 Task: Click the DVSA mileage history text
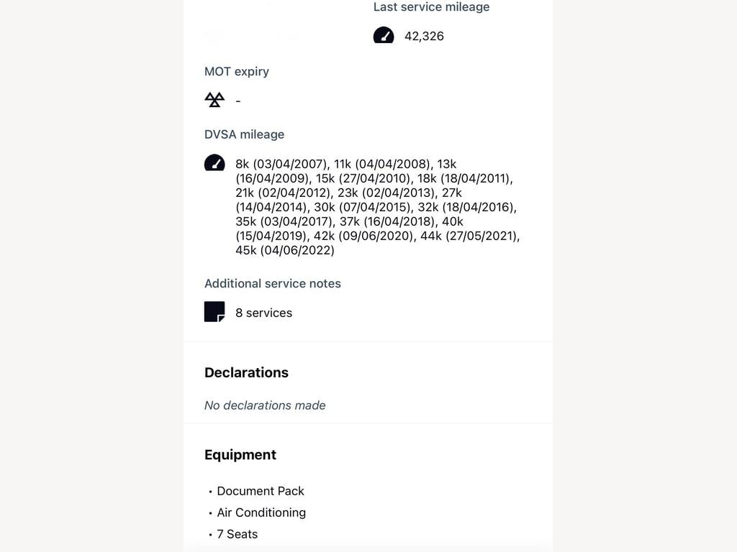[x=377, y=207]
